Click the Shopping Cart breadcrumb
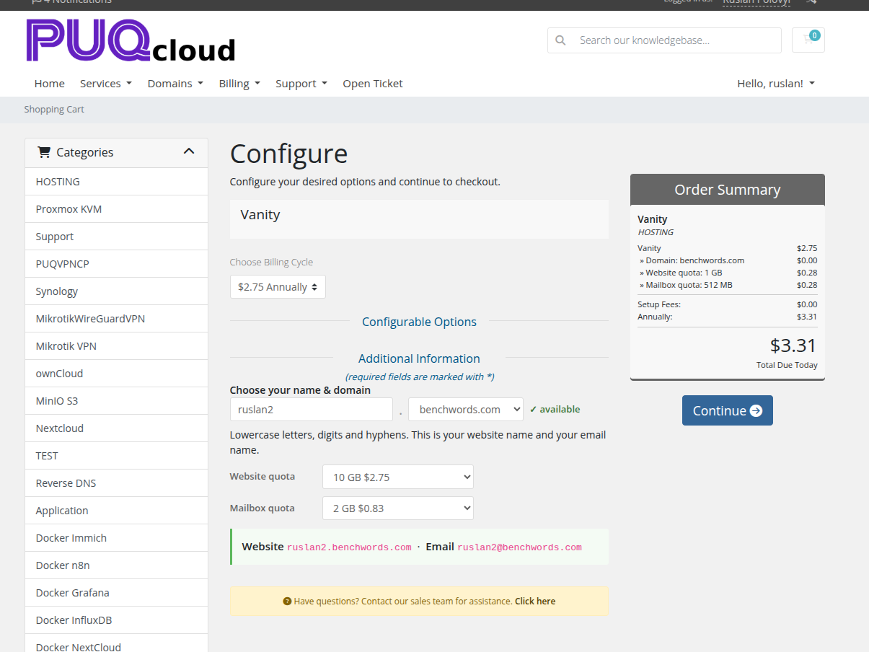869x652 pixels. pyautogui.click(x=54, y=110)
